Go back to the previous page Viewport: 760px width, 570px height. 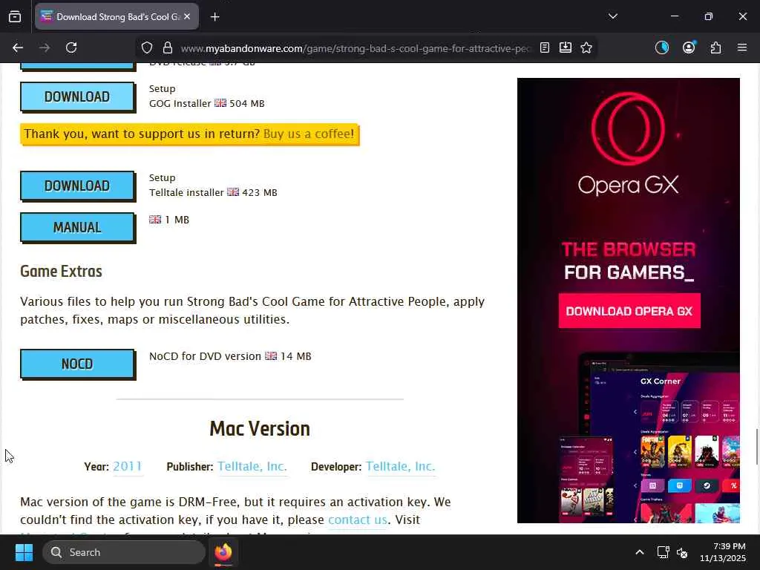tap(18, 47)
